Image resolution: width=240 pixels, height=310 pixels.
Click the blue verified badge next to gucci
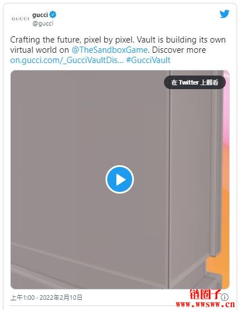[x=53, y=15]
